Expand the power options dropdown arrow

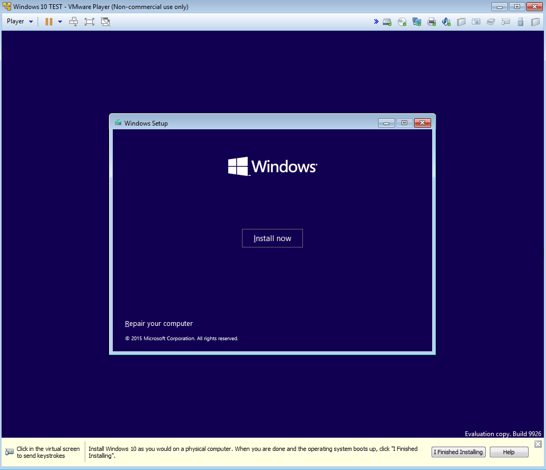tap(60, 22)
